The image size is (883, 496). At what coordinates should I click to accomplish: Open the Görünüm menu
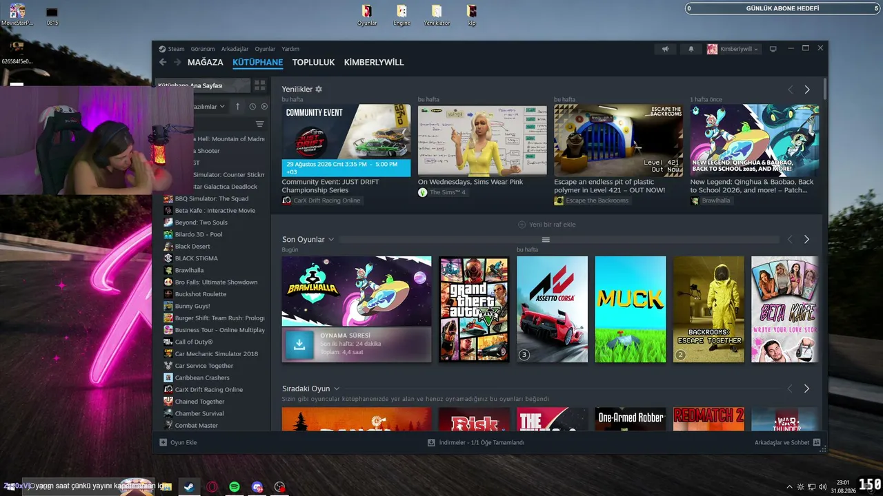[203, 49]
